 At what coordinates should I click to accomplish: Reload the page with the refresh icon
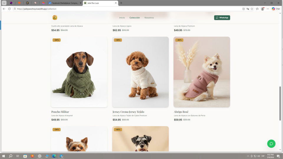point(9,9)
